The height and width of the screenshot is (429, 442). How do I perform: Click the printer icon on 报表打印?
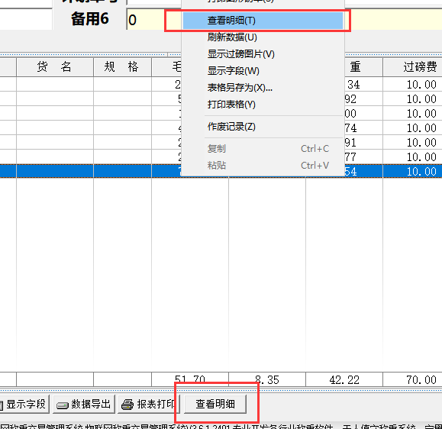point(127,405)
